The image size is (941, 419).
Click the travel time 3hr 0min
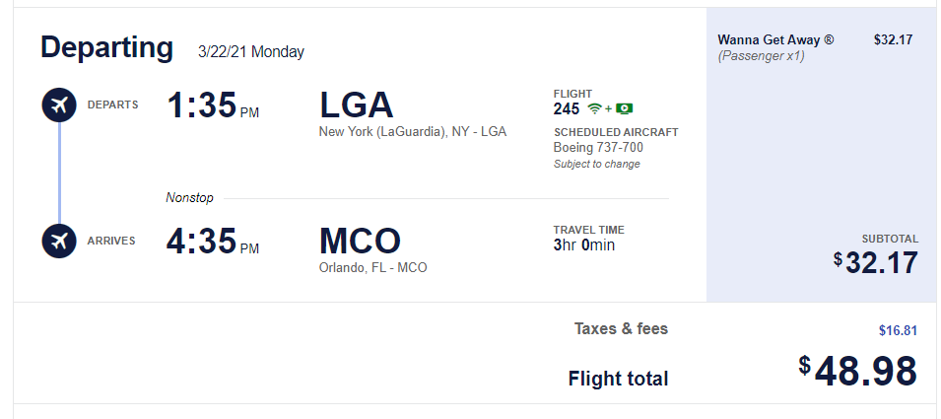click(584, 244)
